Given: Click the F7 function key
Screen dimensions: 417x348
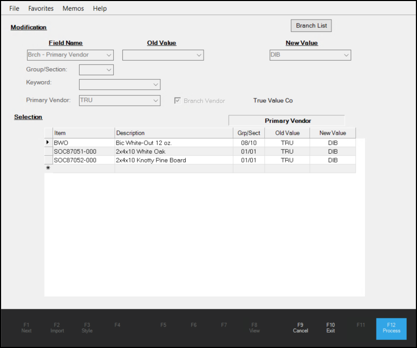Looking at the screenshot, I should coord(224,325).
